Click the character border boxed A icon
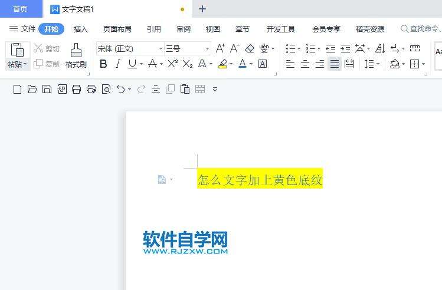This screenshot has width=442, height=290. click(x=263, y=64)
